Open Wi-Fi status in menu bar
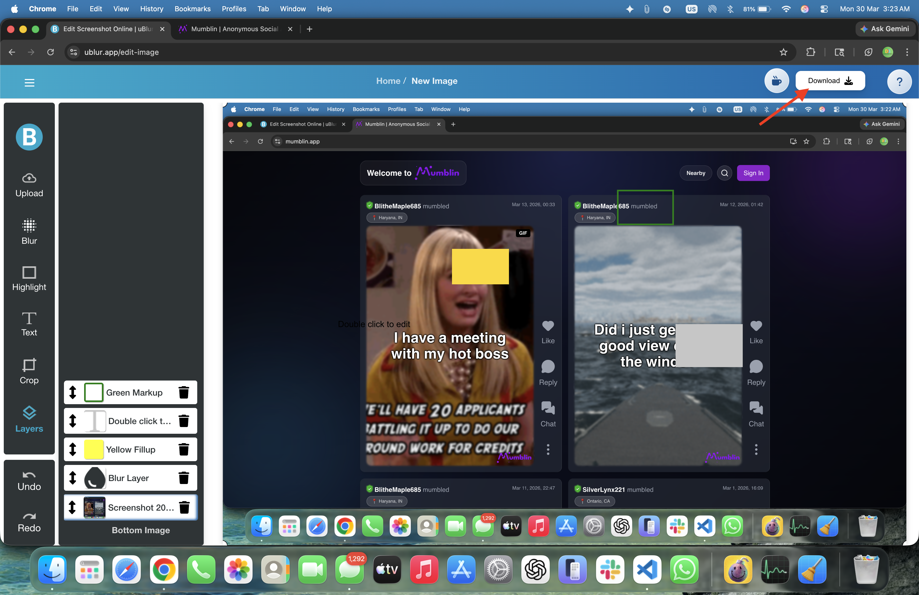 click(786, 9)
